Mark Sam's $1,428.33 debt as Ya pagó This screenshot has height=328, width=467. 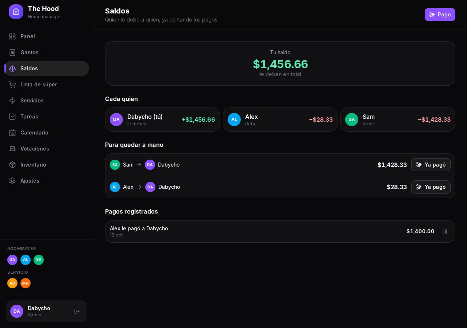click(431, 165)
